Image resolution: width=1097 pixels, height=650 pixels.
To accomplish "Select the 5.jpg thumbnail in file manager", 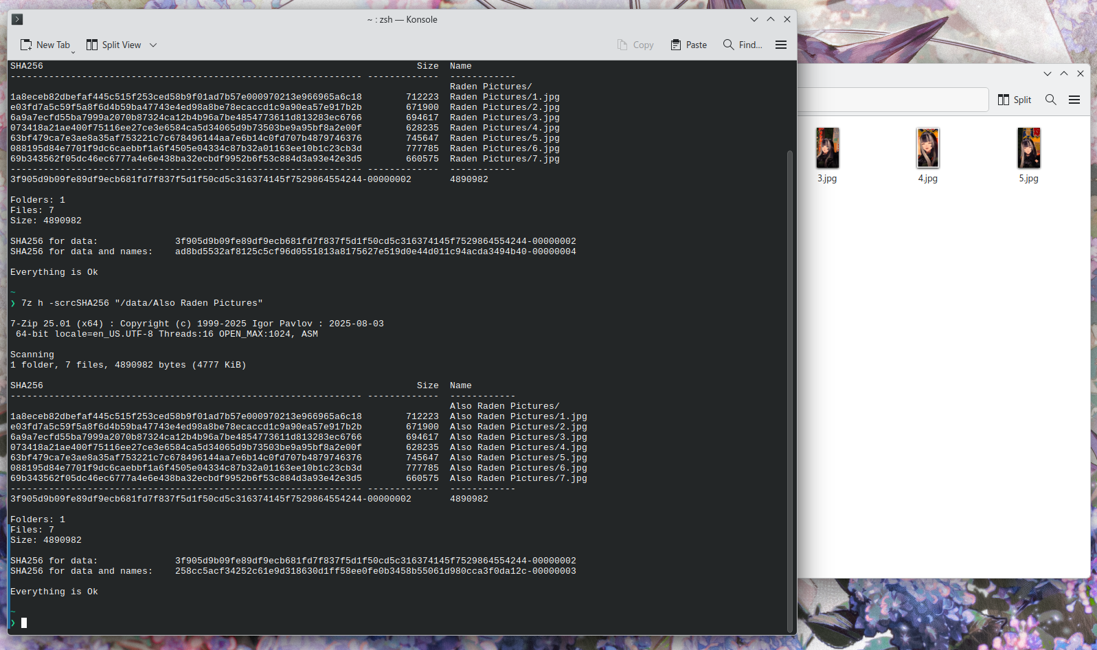I will [1029, 148].
